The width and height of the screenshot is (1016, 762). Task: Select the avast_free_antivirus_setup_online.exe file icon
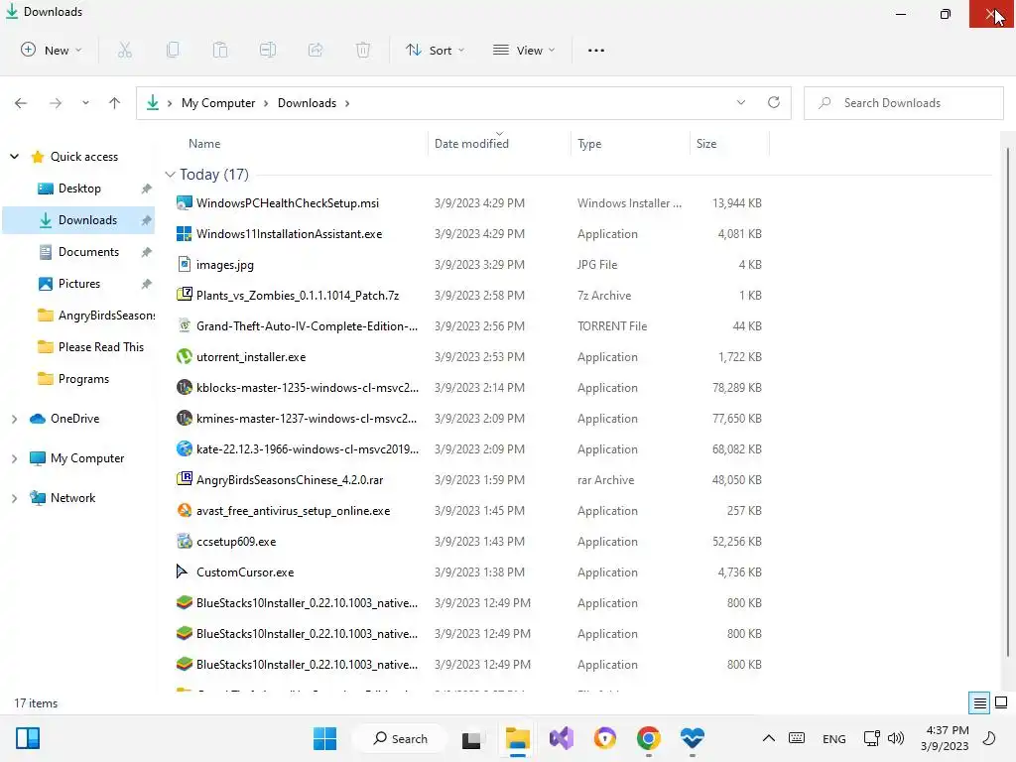coord(184,510)
